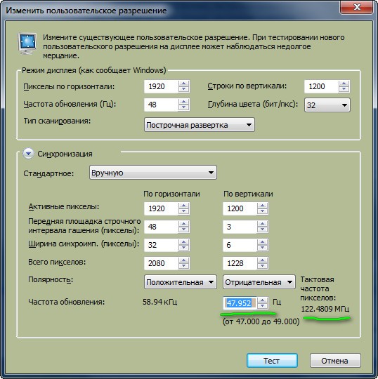Decrease horizontal Всего пикселов value 2080

point(184,266)
